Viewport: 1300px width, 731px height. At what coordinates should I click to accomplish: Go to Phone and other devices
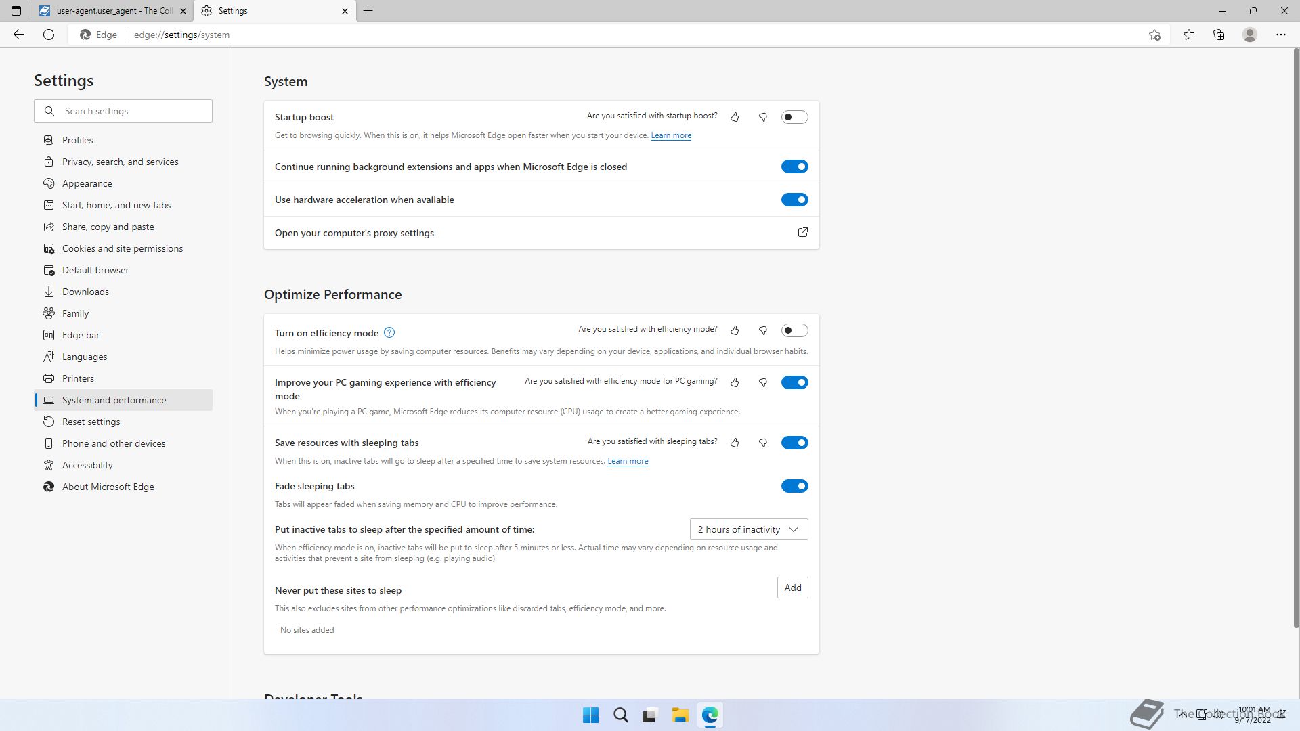point(123,443)
